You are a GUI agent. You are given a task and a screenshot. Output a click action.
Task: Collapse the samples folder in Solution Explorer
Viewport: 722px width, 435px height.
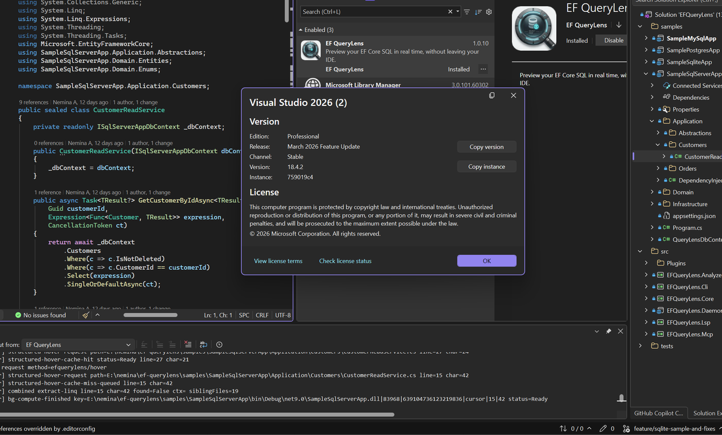coord(640,26)
